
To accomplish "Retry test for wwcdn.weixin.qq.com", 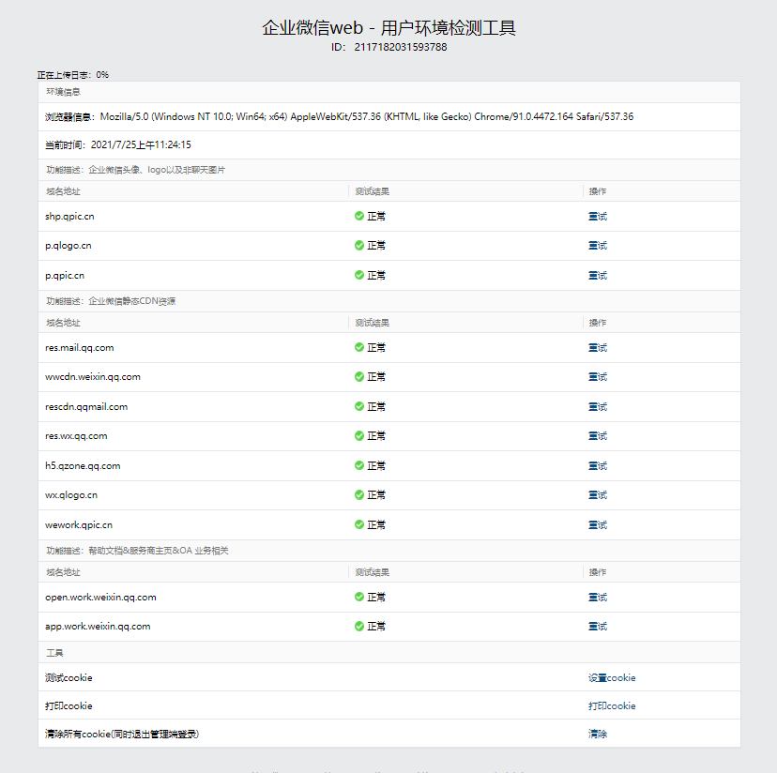I will (598, 376).
